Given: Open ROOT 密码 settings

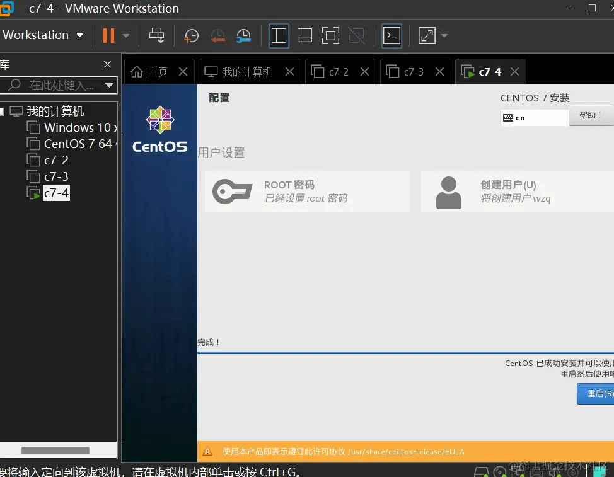Looking at the screenshot, I should point(308,192).
